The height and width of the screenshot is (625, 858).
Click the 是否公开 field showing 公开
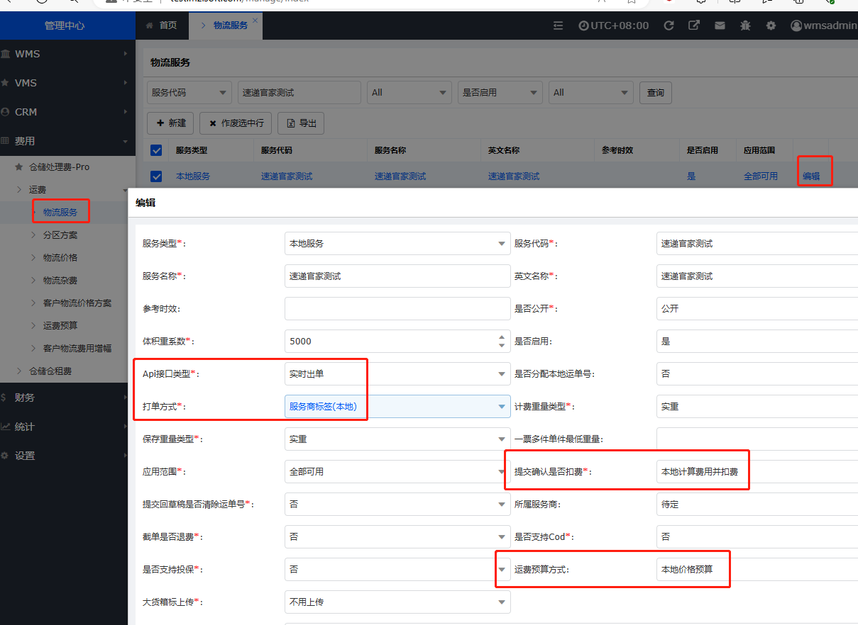(x=757, y=308)
